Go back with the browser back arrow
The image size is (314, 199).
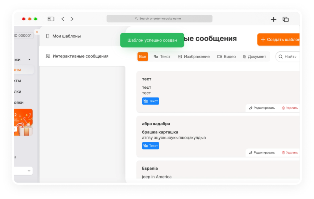point(63,19)
